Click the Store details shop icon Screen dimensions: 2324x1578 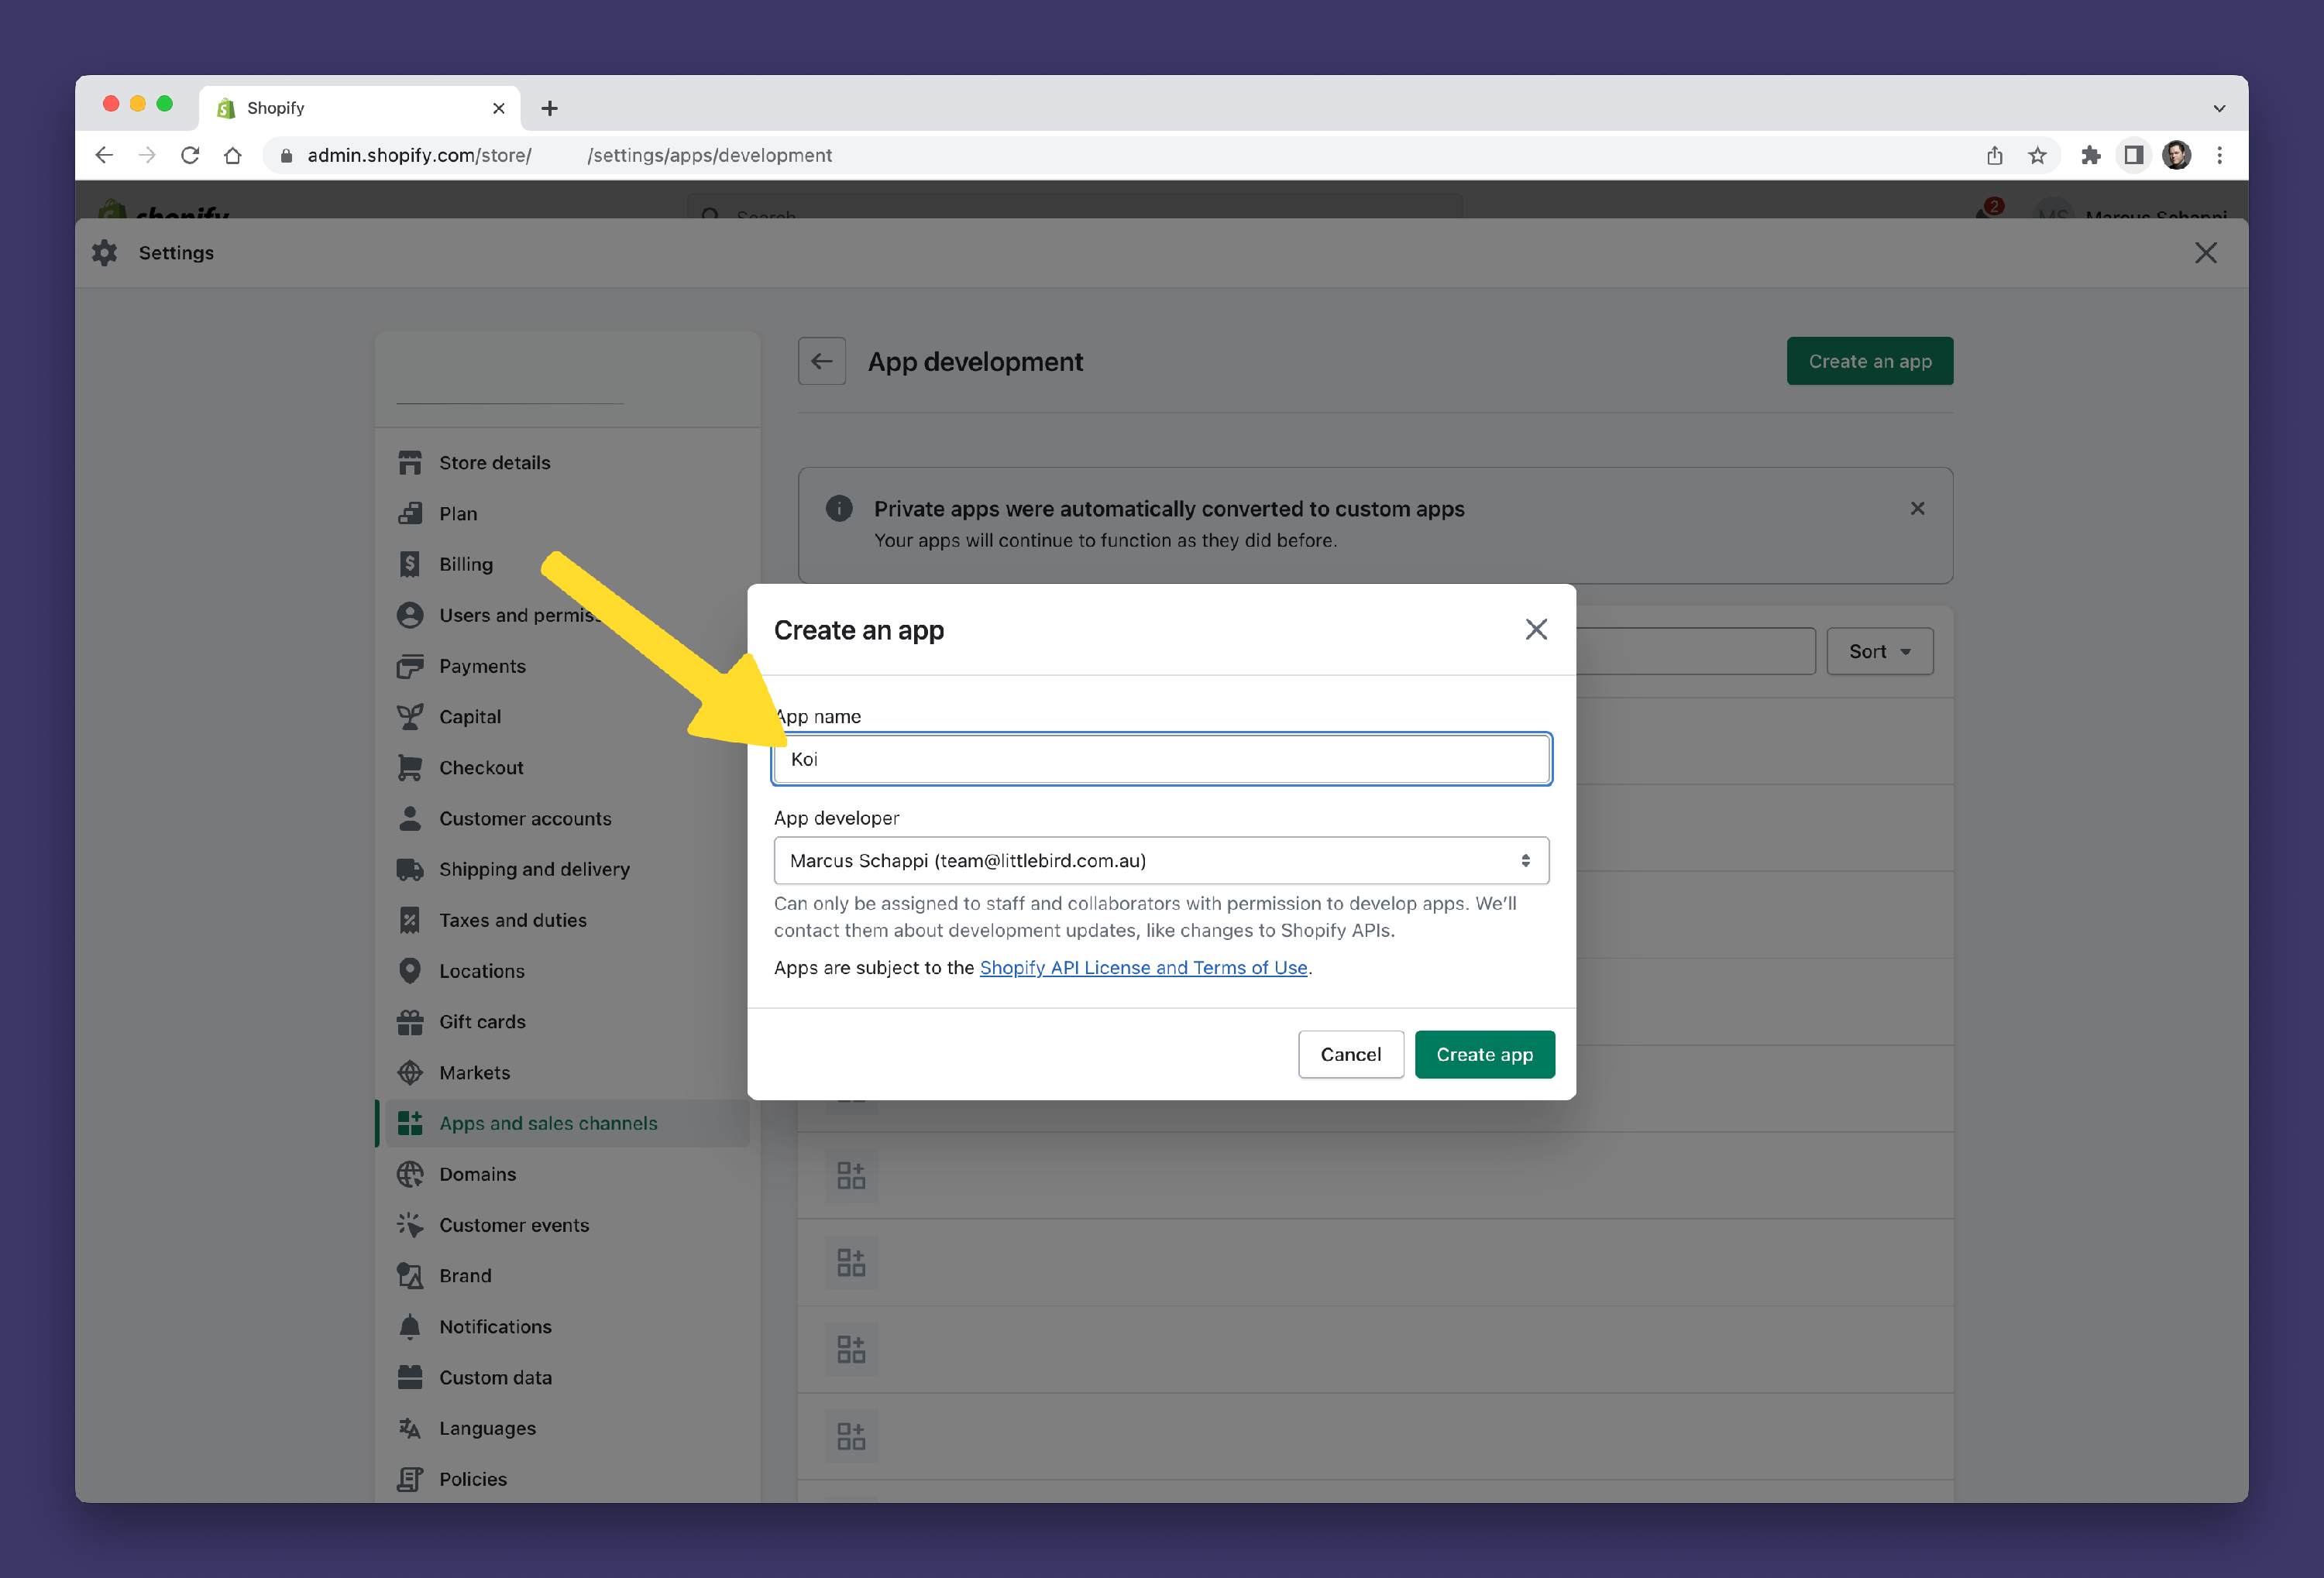click(409, 463)
